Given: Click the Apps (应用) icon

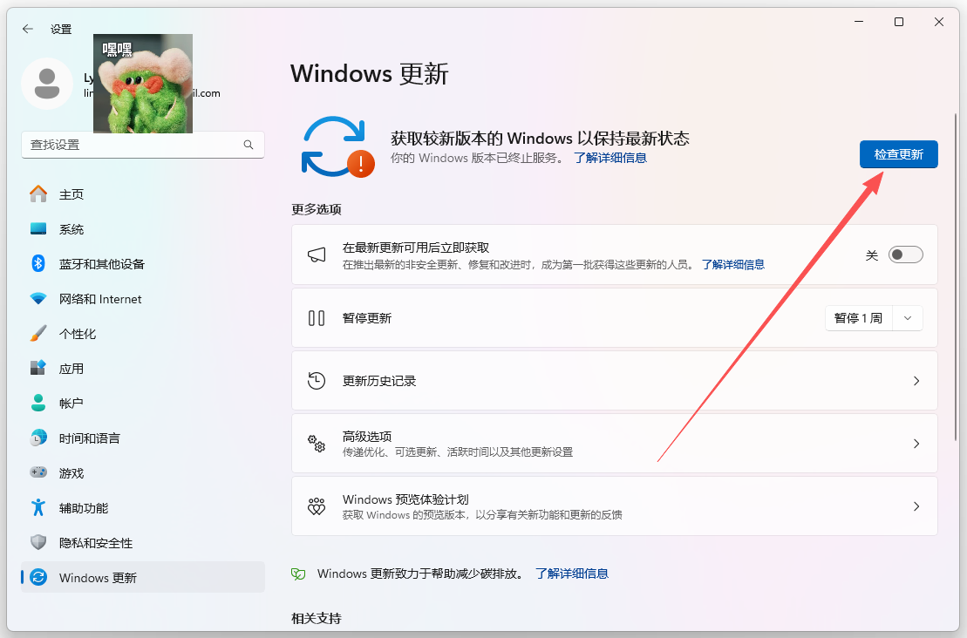Looking at the screenshot, I should click(38, 368).
